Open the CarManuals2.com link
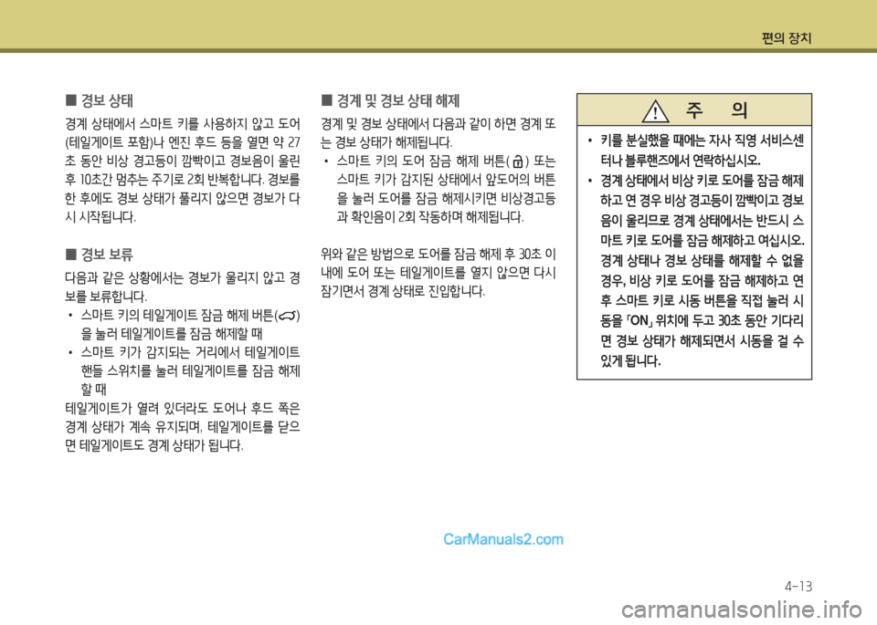Viewport: 877px width, 625px height. 502,539
